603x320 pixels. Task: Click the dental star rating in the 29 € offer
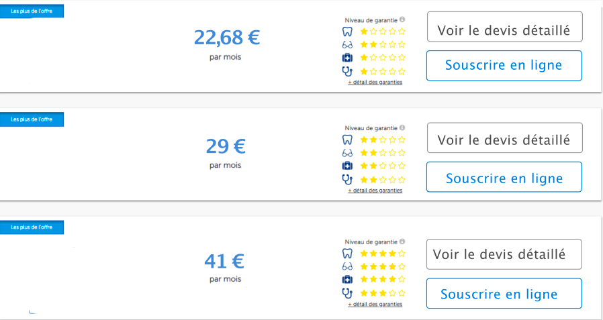point(383,140)
